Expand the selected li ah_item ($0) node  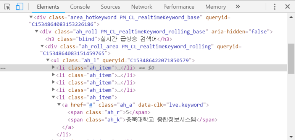(53, 68)
